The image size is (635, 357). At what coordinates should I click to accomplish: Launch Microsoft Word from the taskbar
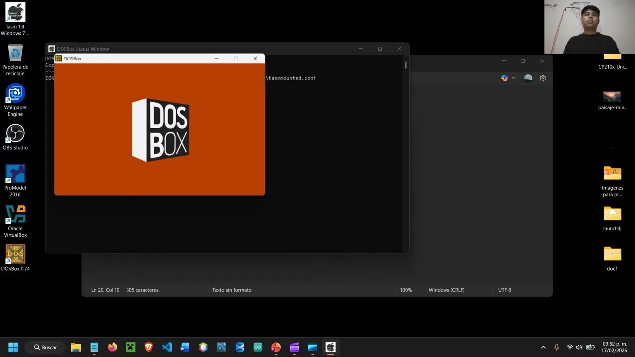click(185, 347)
